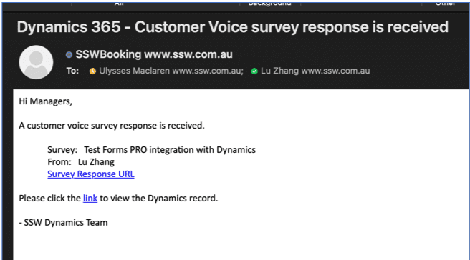470x260 pixels.
Task: Open the Survey Response URL link
Action: [x=91, y=174]
